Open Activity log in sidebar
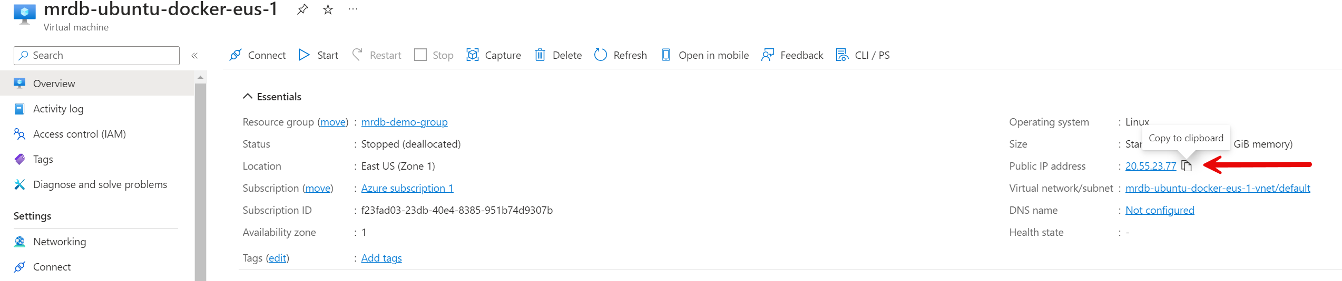The image size is (1342, 281). click(58, 109)
